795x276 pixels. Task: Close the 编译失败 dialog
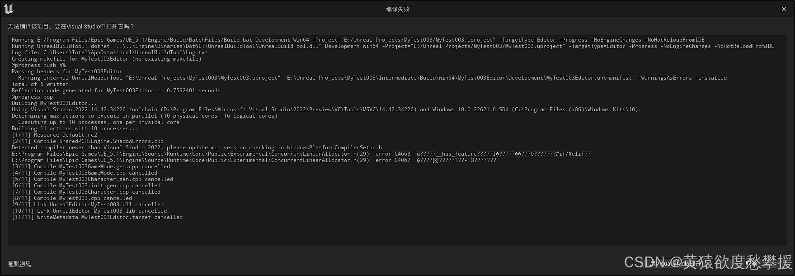point(784,9)
